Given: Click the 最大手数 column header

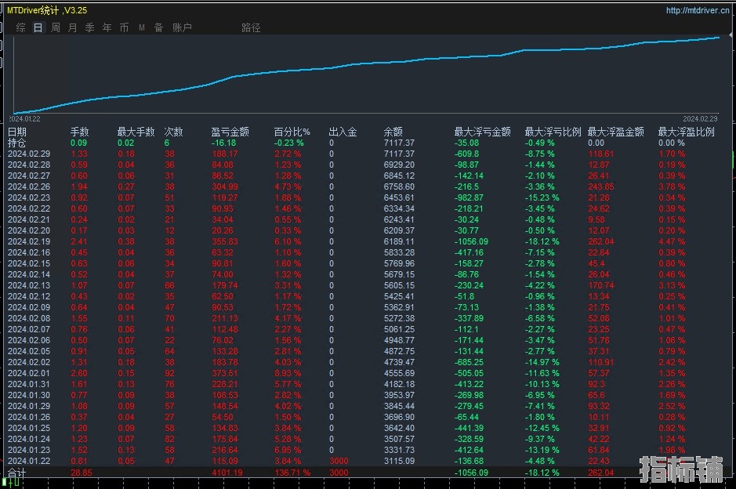Looking at the screenshot, I should pyautogui.click(x=136, y=132).
